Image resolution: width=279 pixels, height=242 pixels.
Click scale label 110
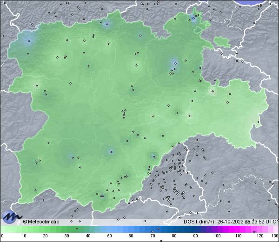click(239, 236)
